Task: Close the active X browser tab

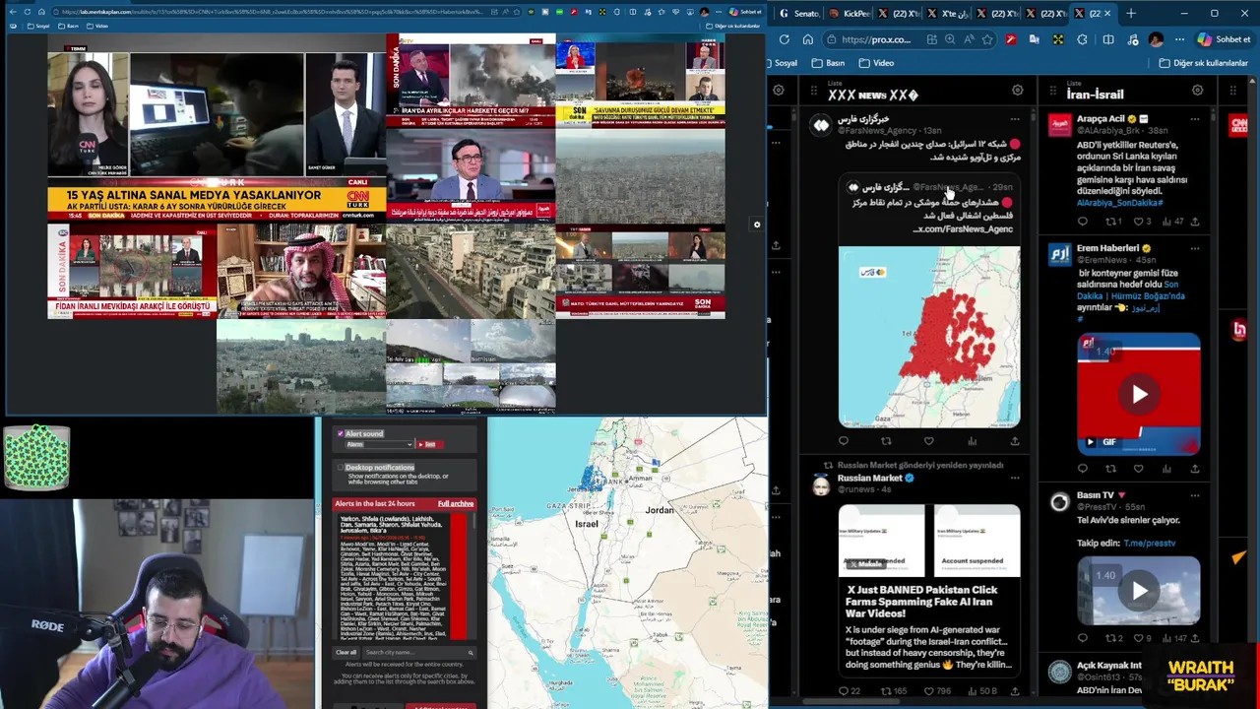Action: (x=1106, y=14)
